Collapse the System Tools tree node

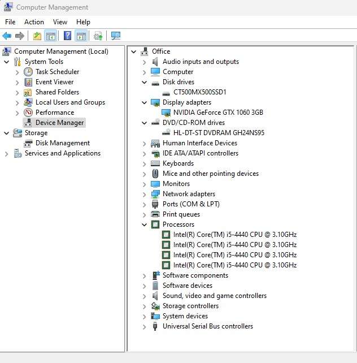(x=7, y=62)
